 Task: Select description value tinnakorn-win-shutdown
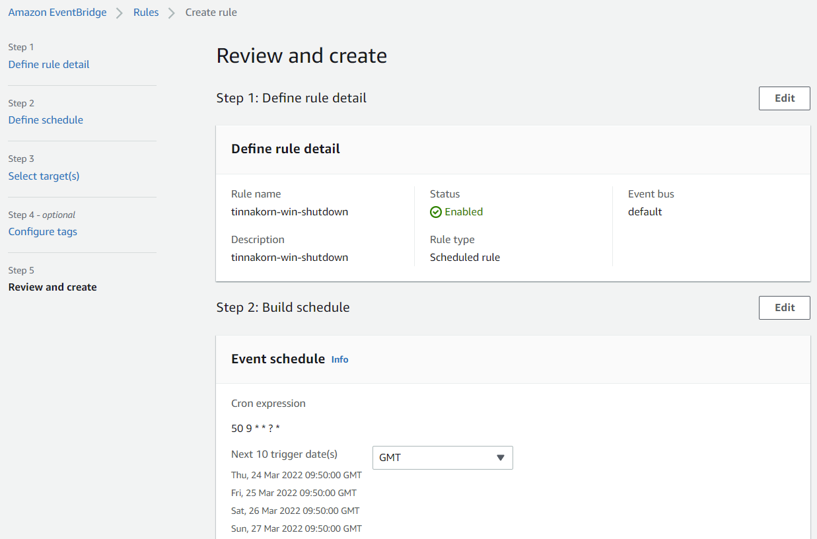click(x=289, y=258)
